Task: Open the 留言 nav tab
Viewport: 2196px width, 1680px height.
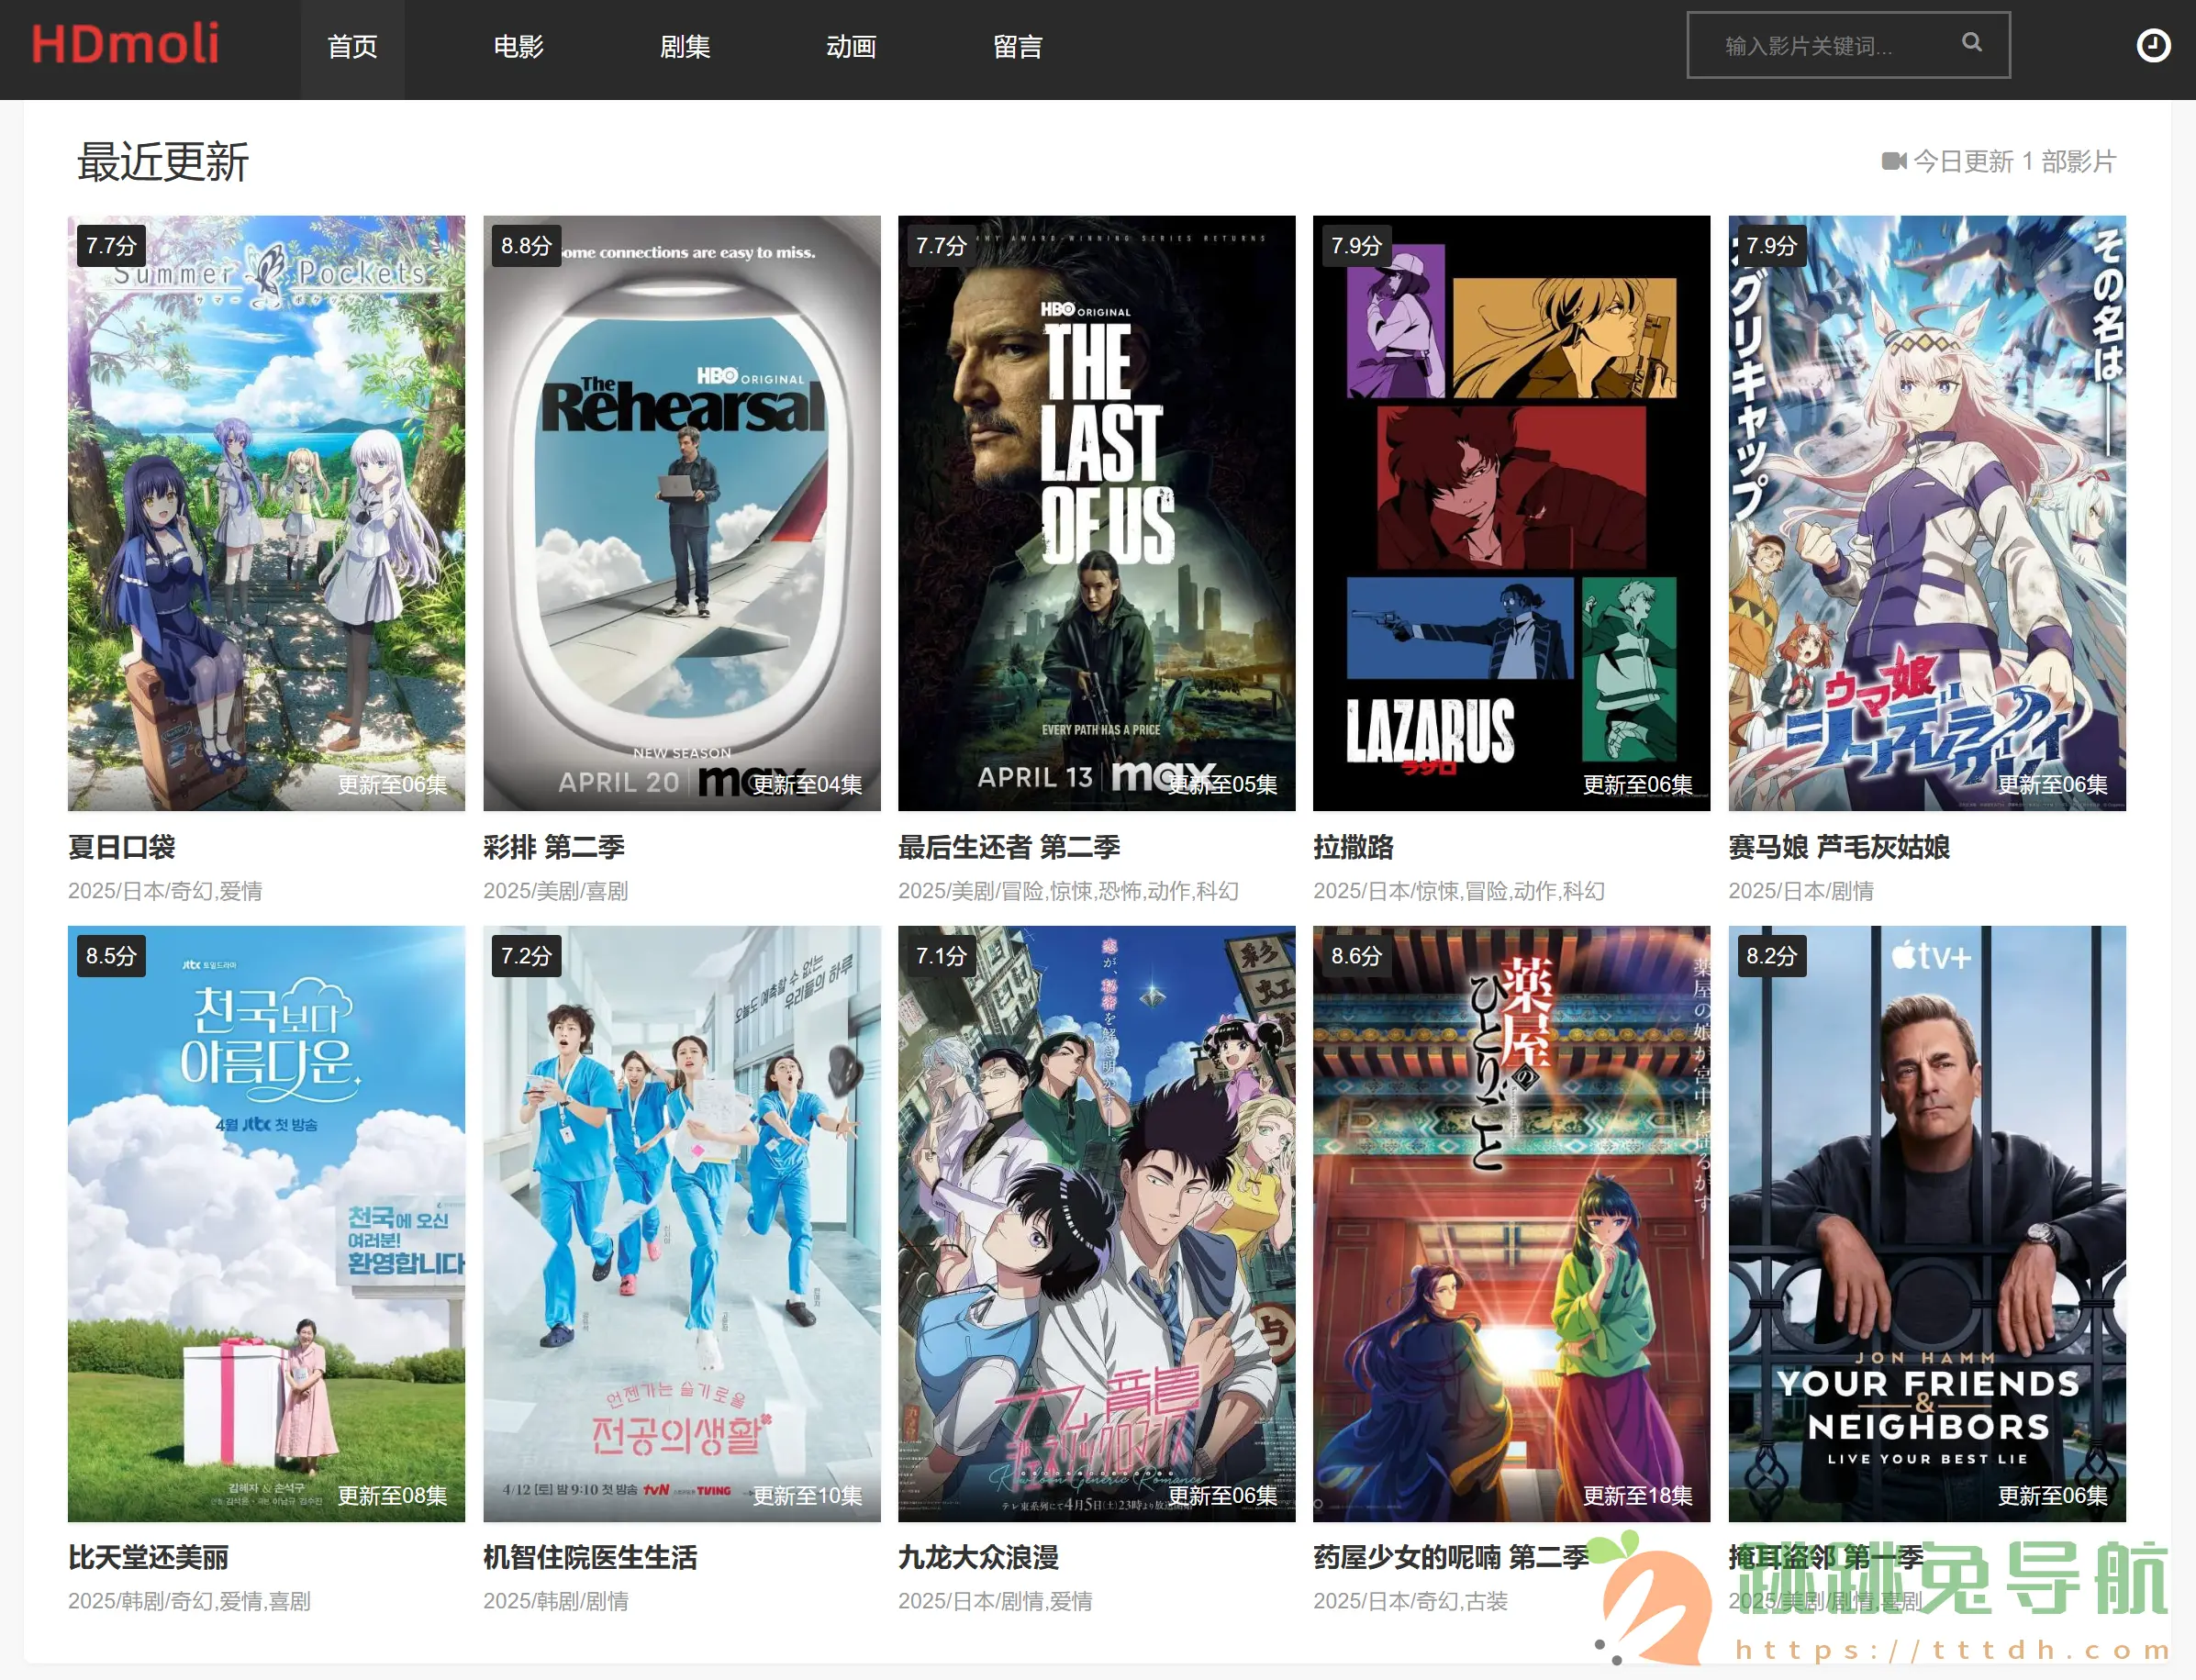Action: pyautogui.click(x=1018, y=47)
